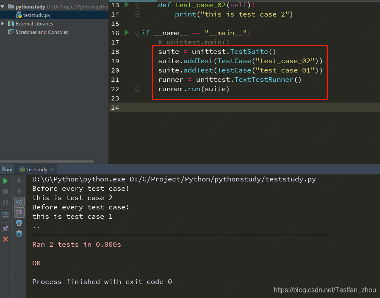Image resolution: width=380 pixels, height=298 pixels.
Task: Click "Ran 2 tests in 0.000s" output
Action: click(x=77, y=245)
